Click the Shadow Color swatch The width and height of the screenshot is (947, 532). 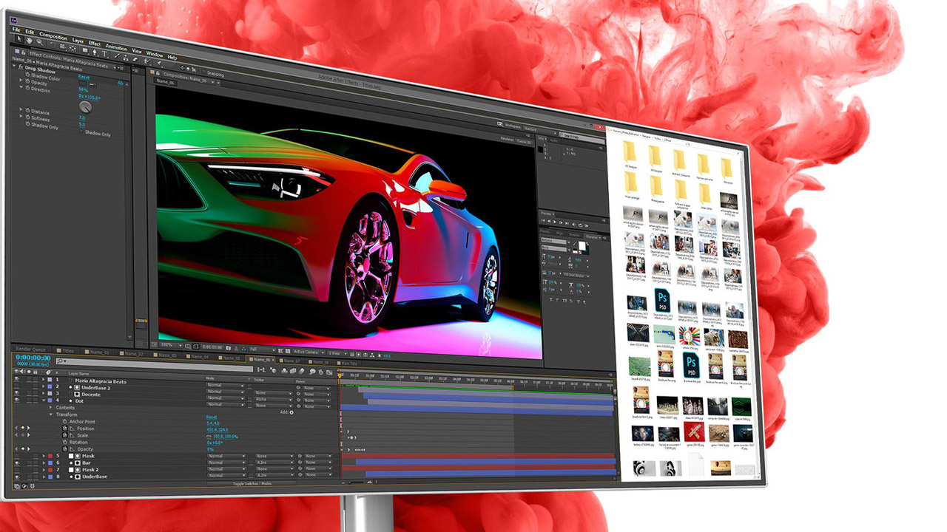click(x=82, y=83)
